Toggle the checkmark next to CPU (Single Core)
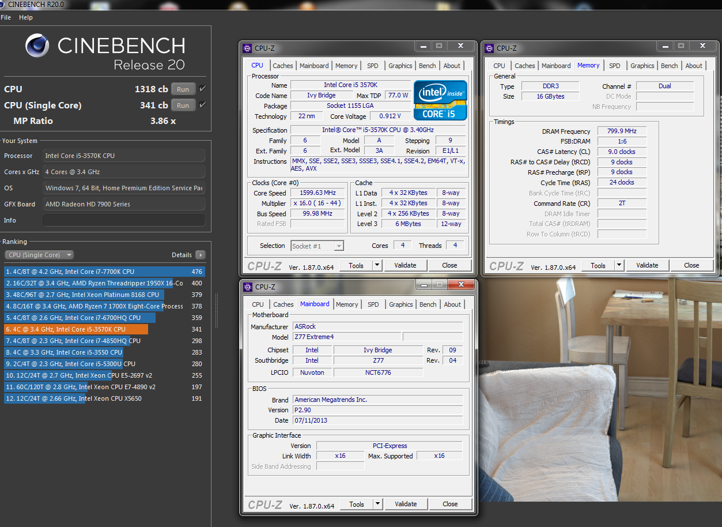The height and width of the screenshot is (527, 722). point(202,105)
